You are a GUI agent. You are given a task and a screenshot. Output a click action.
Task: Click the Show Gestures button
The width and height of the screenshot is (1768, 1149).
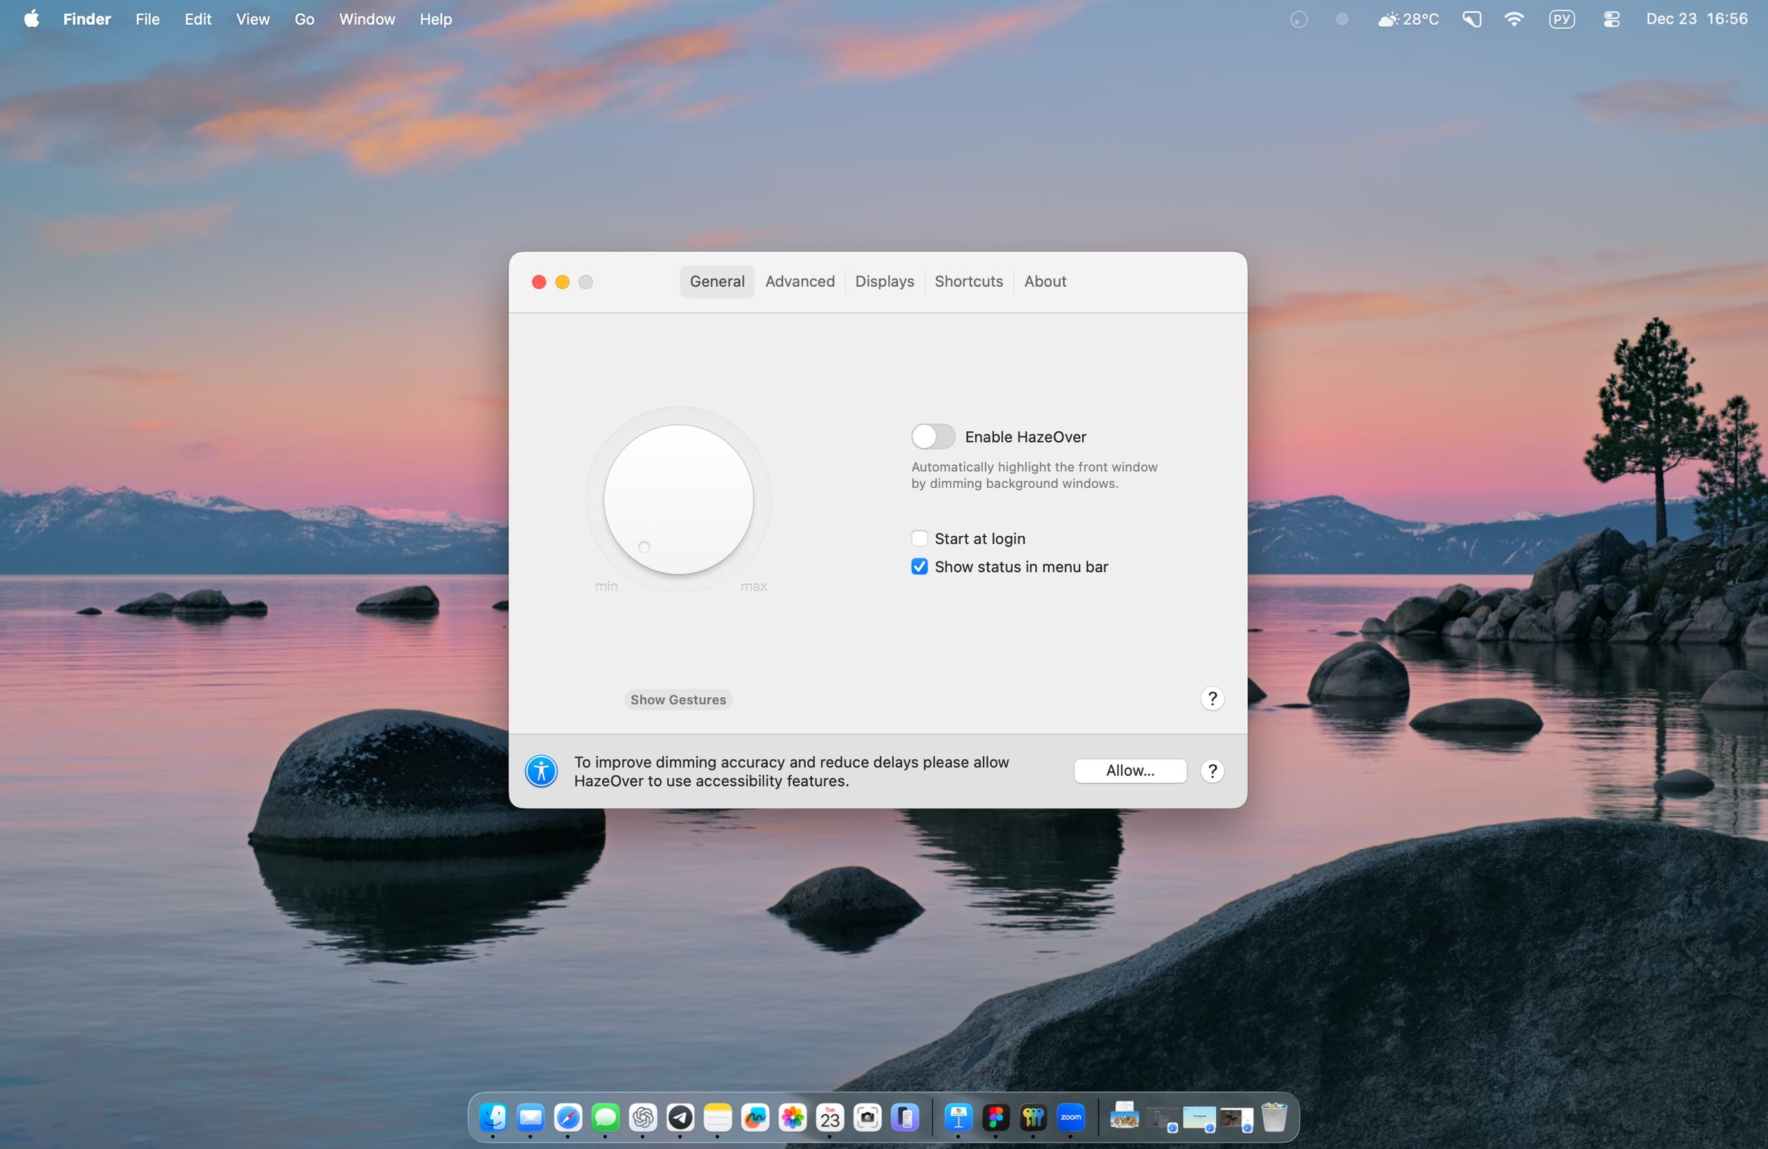[678, 699]
